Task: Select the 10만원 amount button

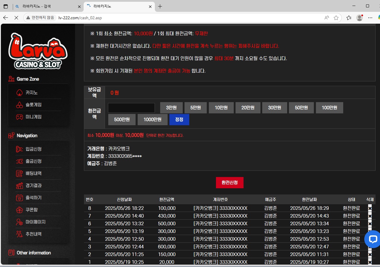Action: [221, 108]
